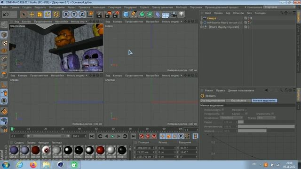Add a camera object from toolbar
Screen dimensions: 301x169
(x=174, y=15)
